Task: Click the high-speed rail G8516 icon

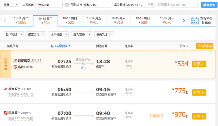Action: tap(15, 67)
